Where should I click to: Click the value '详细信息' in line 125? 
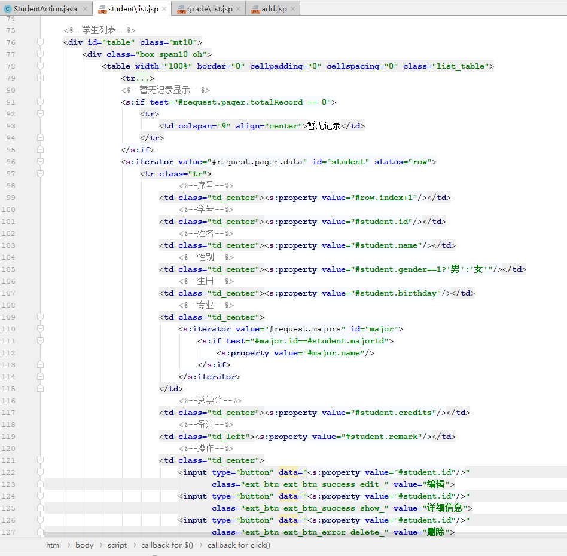pyautogui.click(x=445, y=508)
